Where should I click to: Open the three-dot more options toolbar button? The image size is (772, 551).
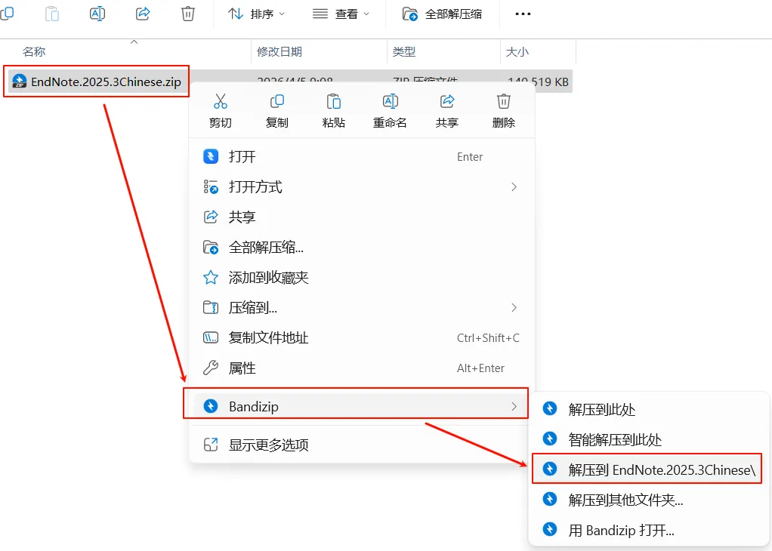(x=523, y=14)
